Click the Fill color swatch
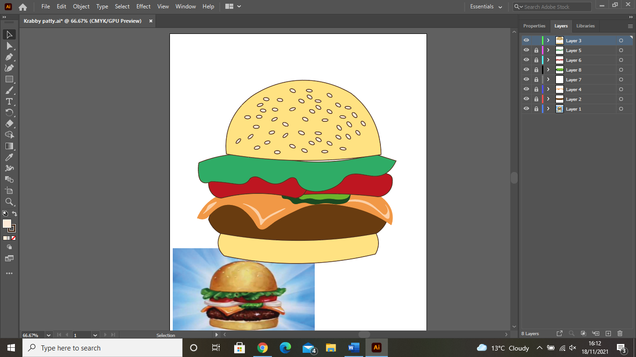The width and height of the screenshot is (636, 357). point(7,224)
